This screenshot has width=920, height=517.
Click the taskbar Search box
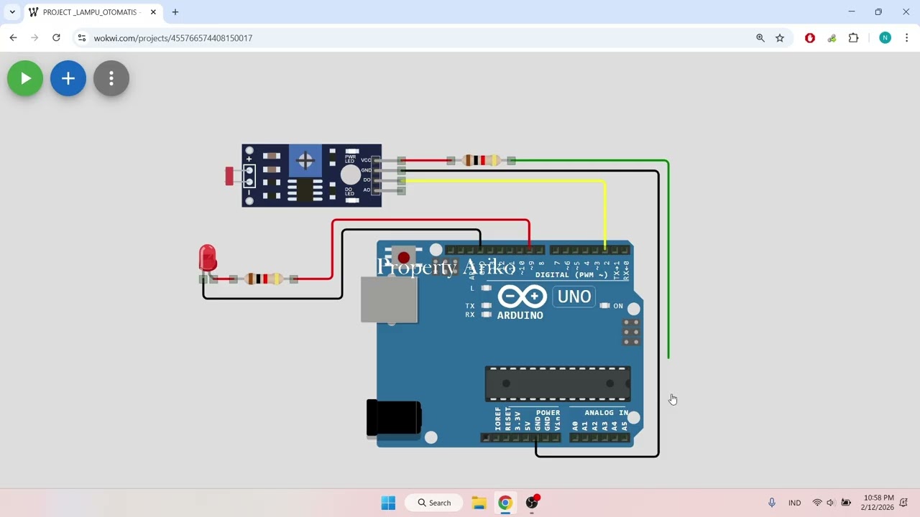tap(434, 503)
